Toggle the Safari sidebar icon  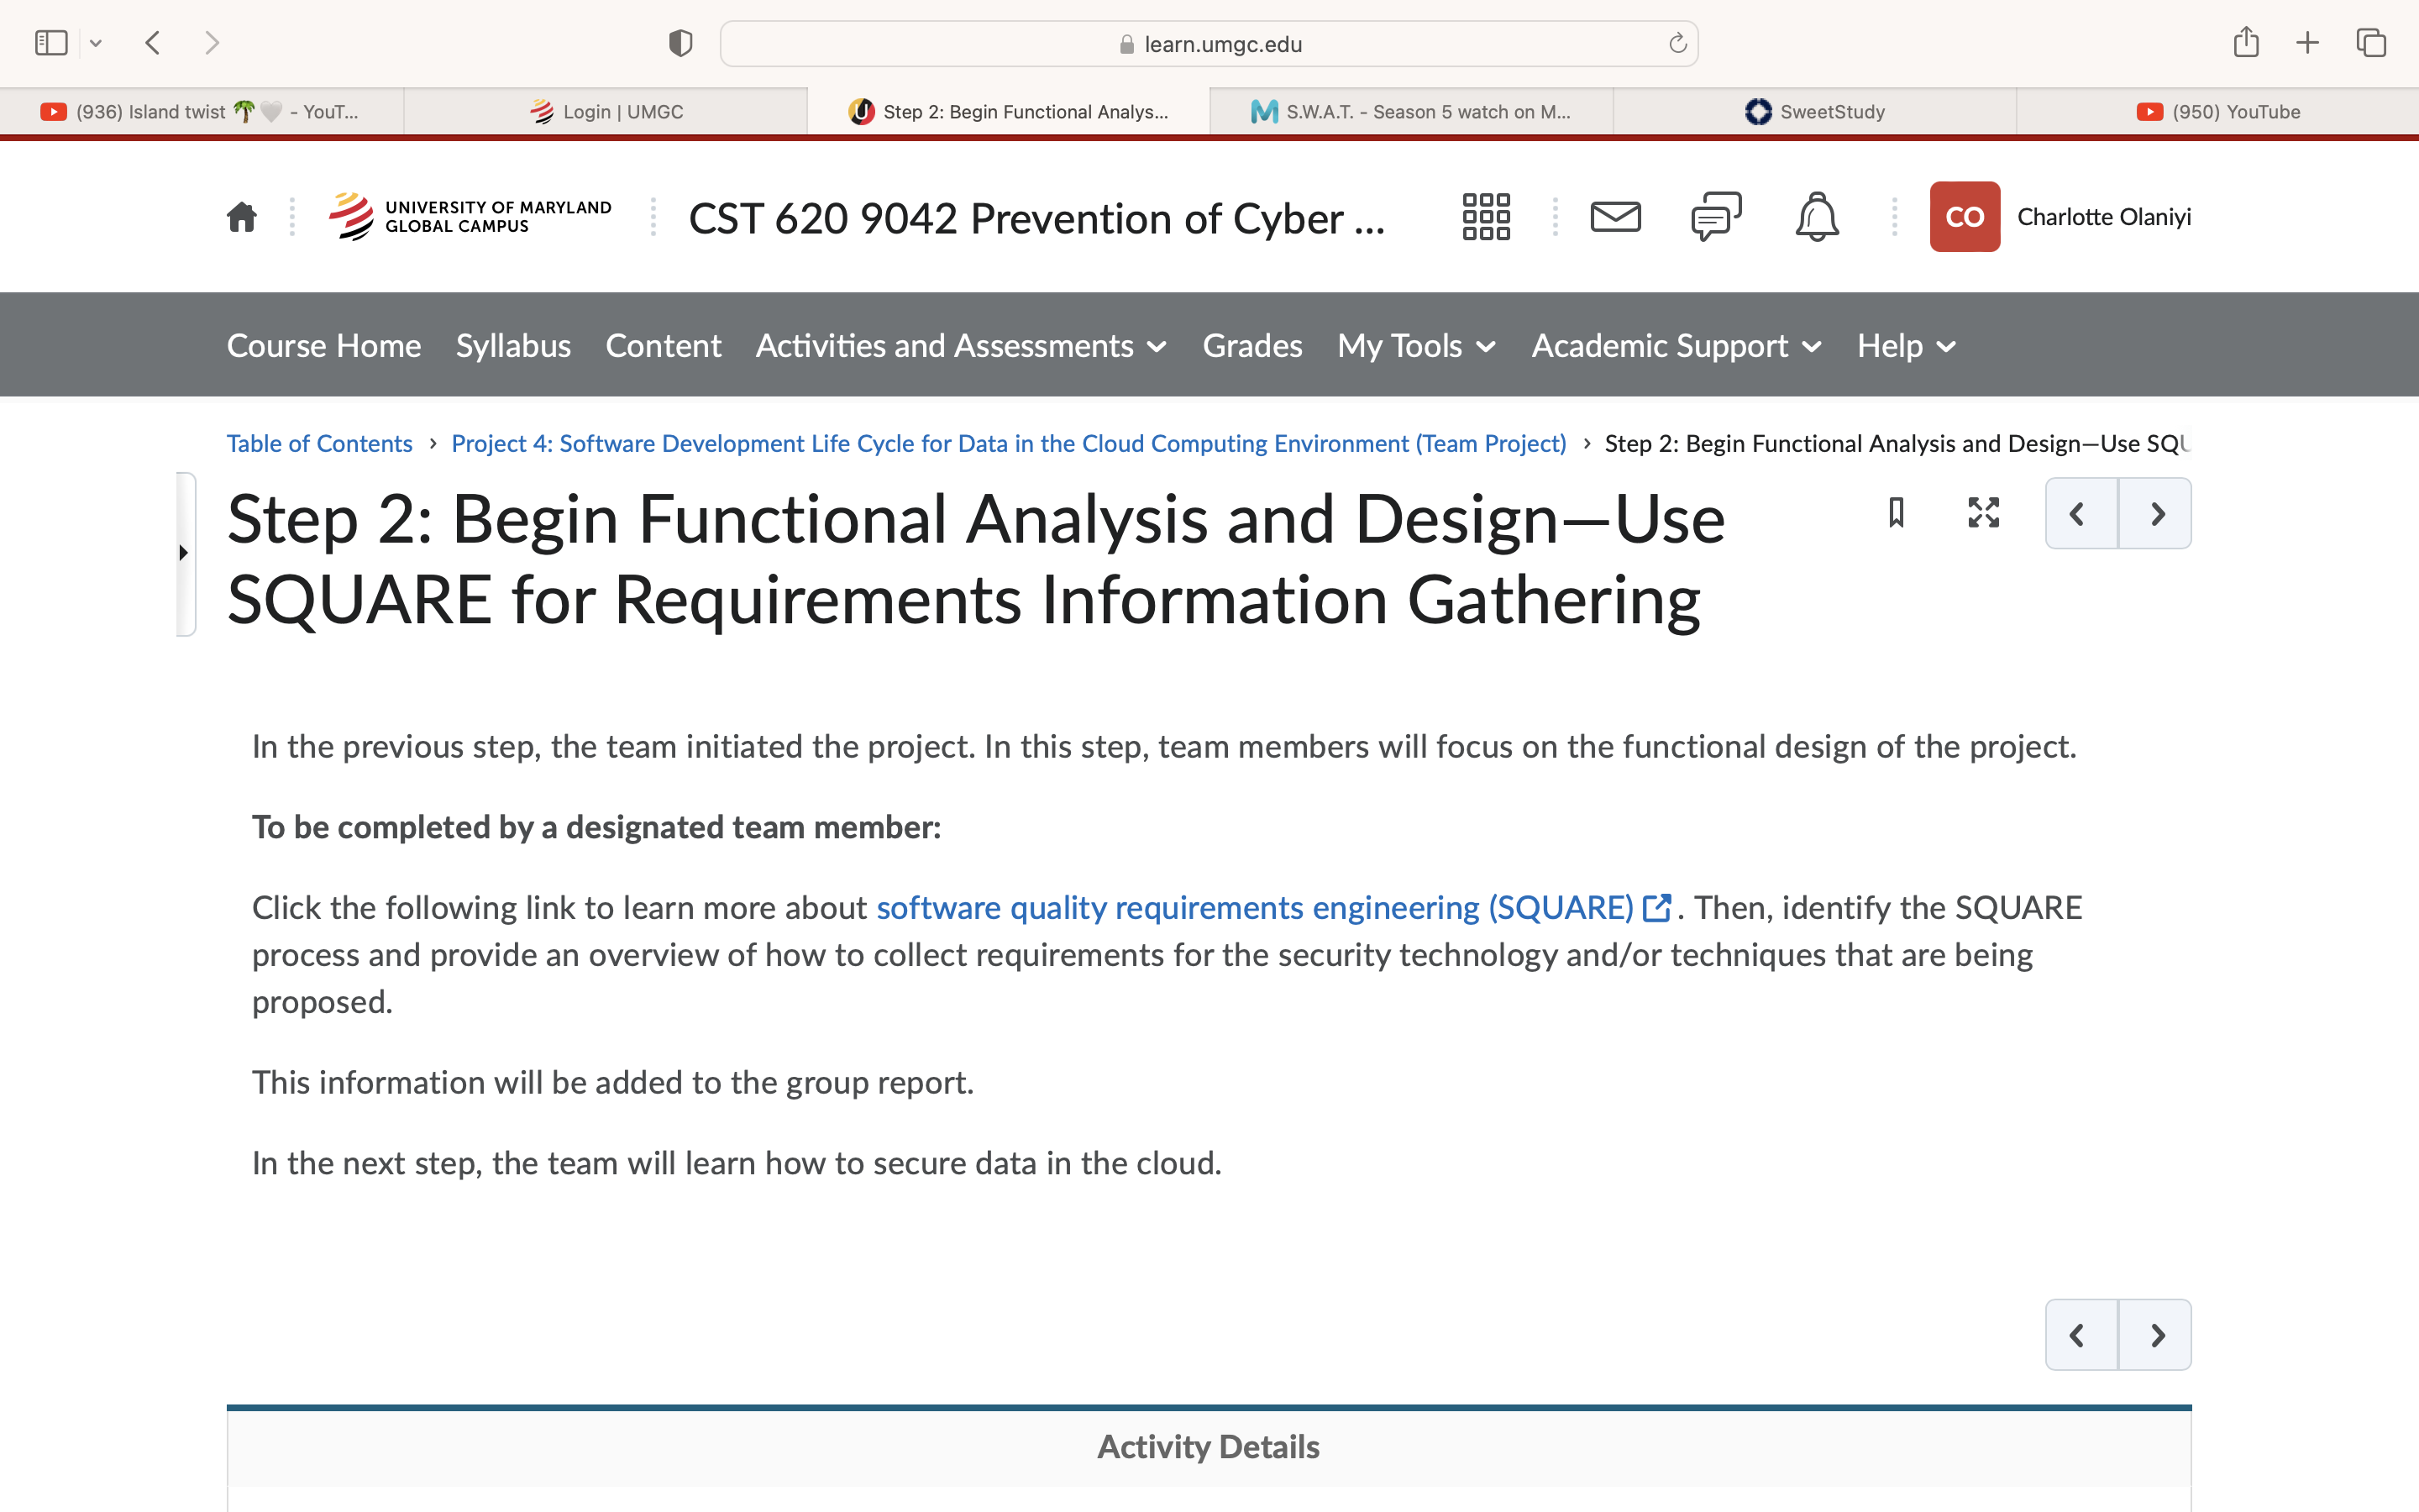pos(51,43)
